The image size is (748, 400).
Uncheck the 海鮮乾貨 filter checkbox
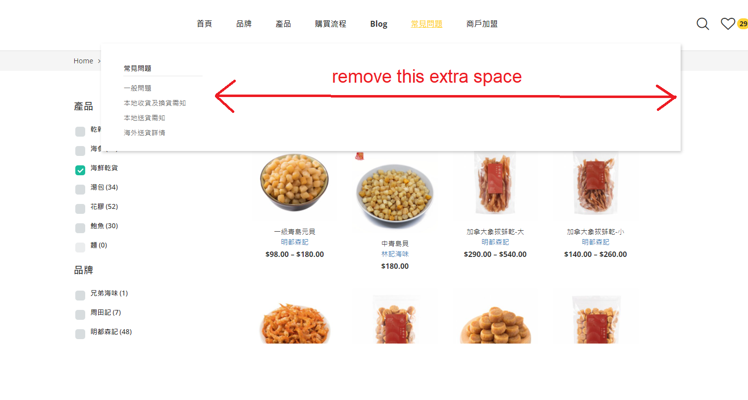(x=80, y=170)
